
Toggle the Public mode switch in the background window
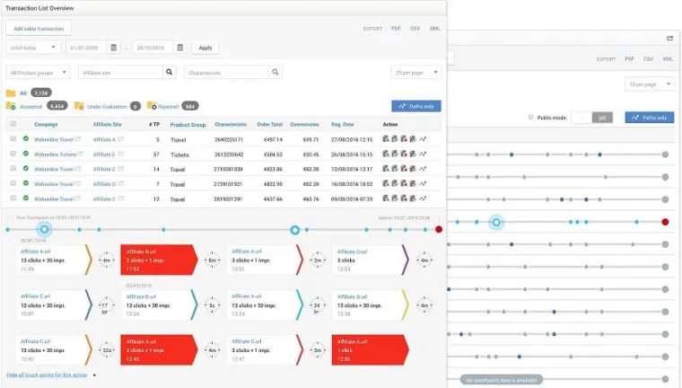(591, 118)
